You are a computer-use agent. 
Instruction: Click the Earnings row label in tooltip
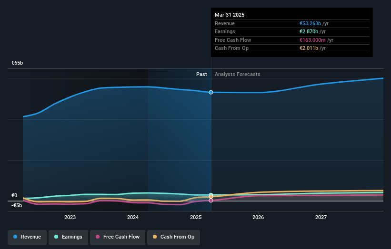pos(225,31)
